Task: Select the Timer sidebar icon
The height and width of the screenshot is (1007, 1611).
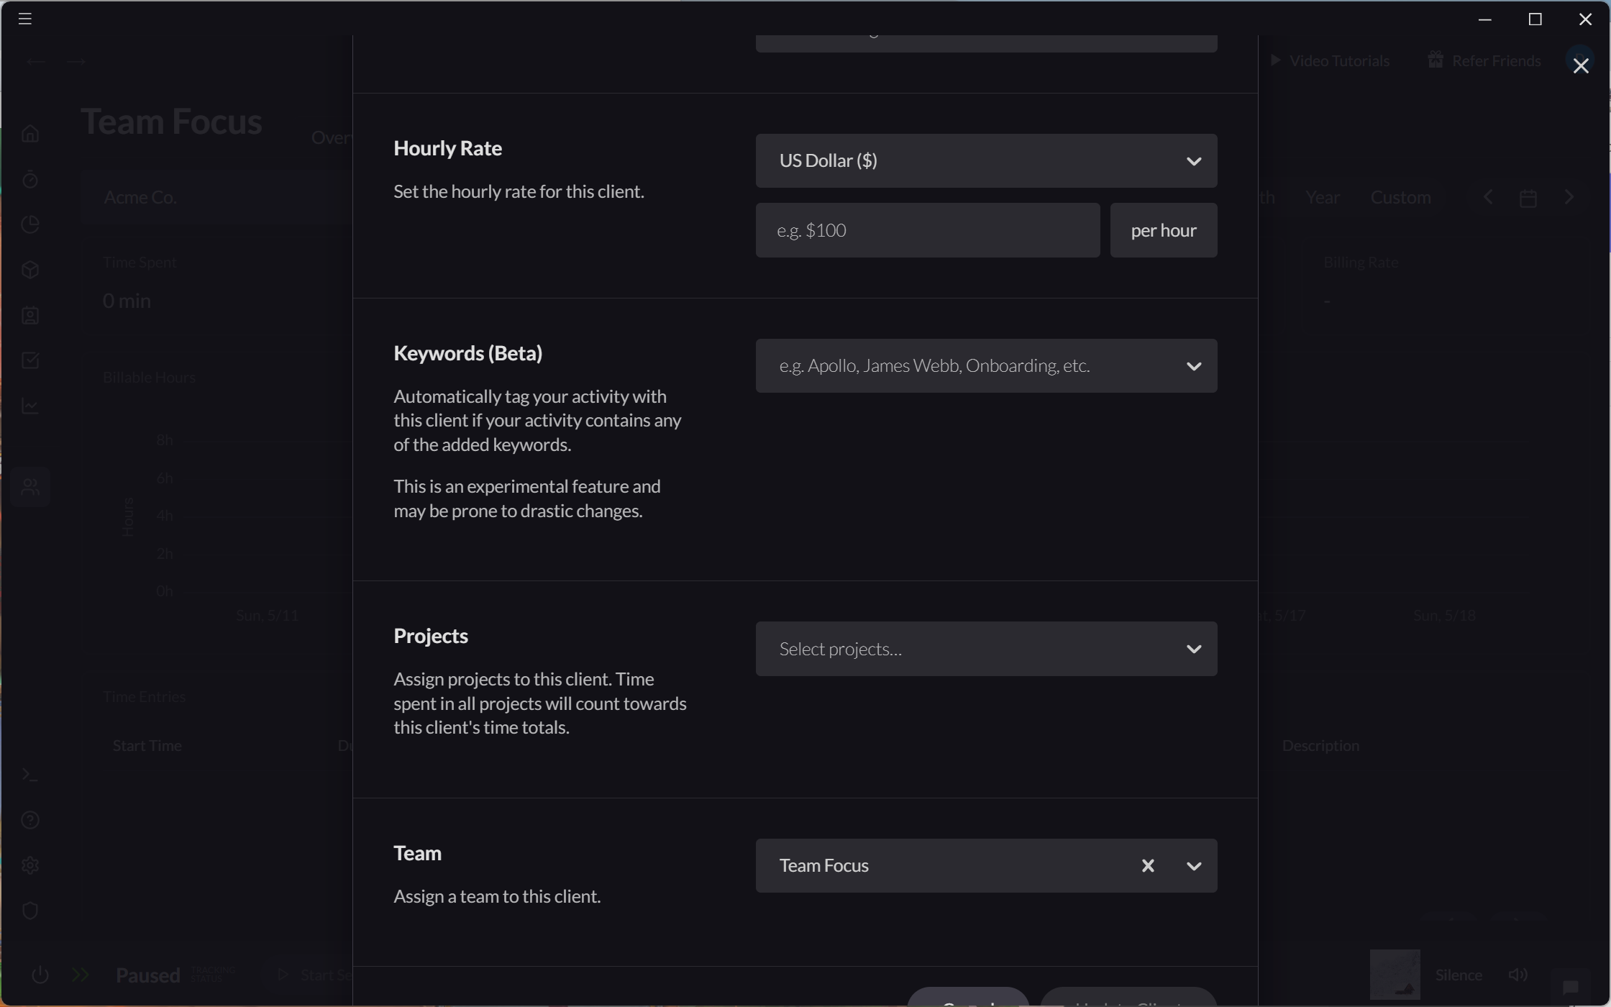Action: pyautogui.click(x=30, y=180)
